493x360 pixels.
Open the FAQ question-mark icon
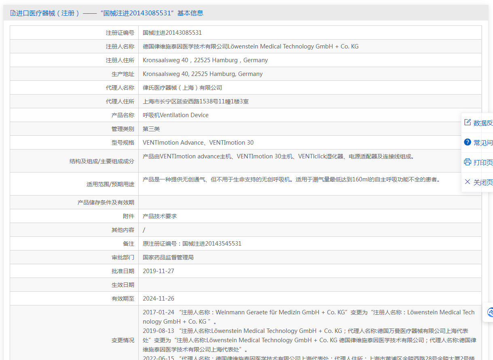[468, 142]
